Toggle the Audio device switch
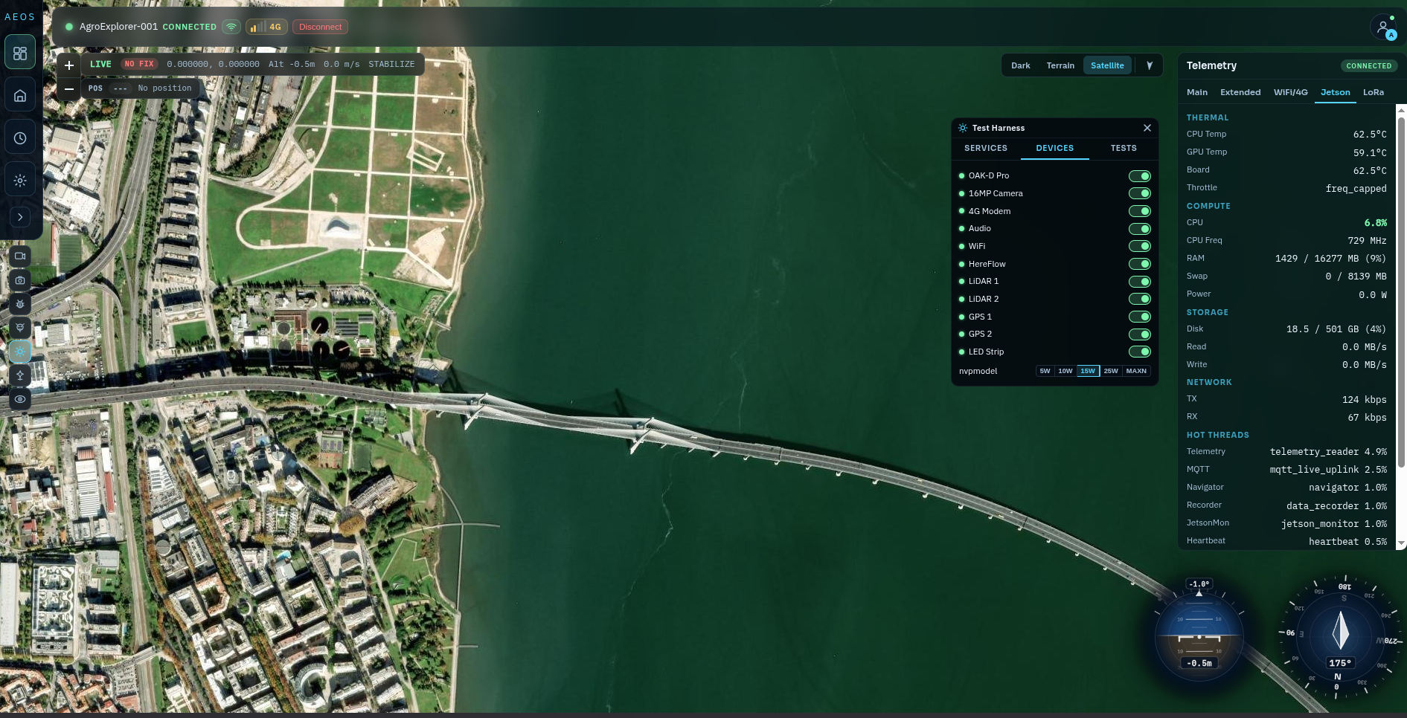The width and height of the screenshot is (1407, 718). tap(1140, 229)
